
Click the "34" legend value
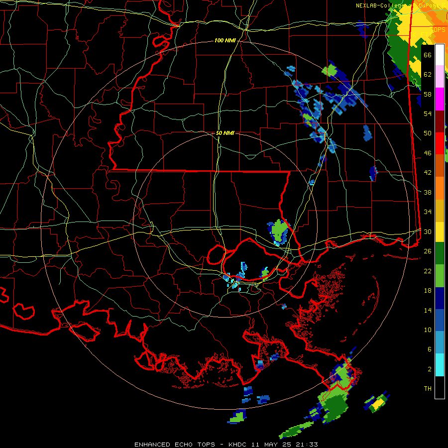click(x=428, y=212)
